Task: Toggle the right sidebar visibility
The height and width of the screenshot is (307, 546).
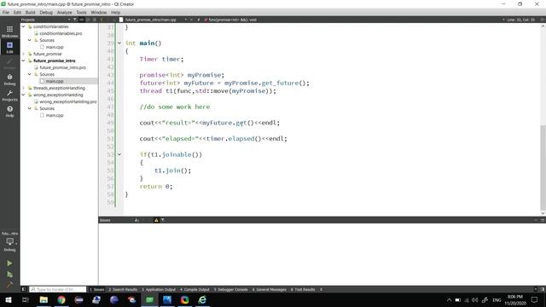Action: pyautogui.click(x=543, y=289)
